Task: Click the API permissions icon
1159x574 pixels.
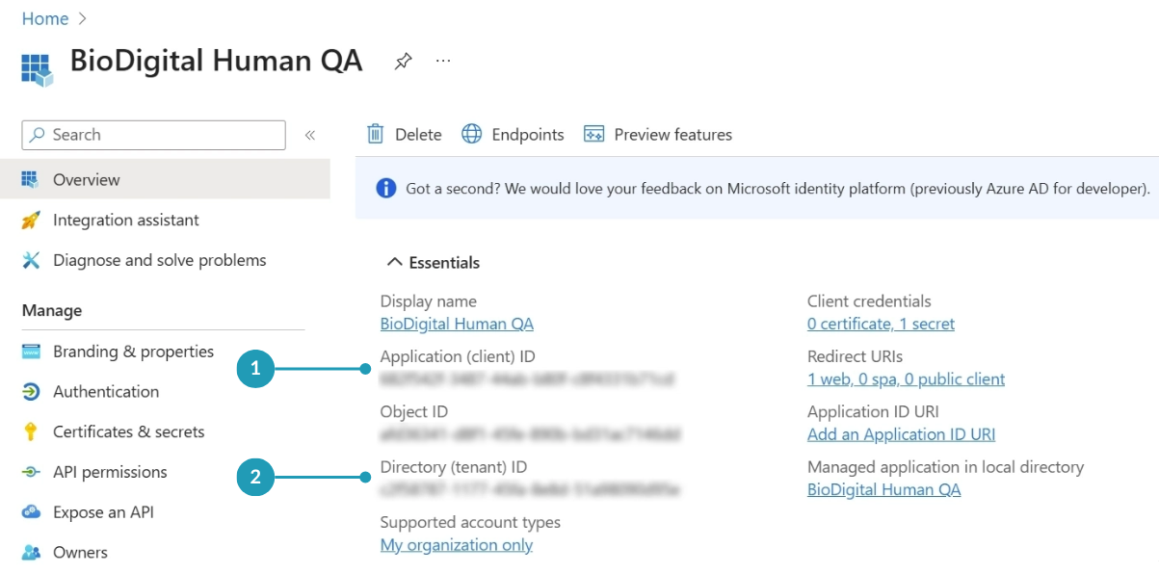Action: (31, 472)
